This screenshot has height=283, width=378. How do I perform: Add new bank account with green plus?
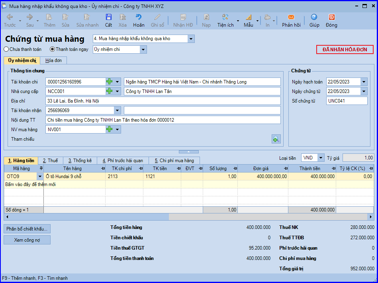[x=110, y=82]
